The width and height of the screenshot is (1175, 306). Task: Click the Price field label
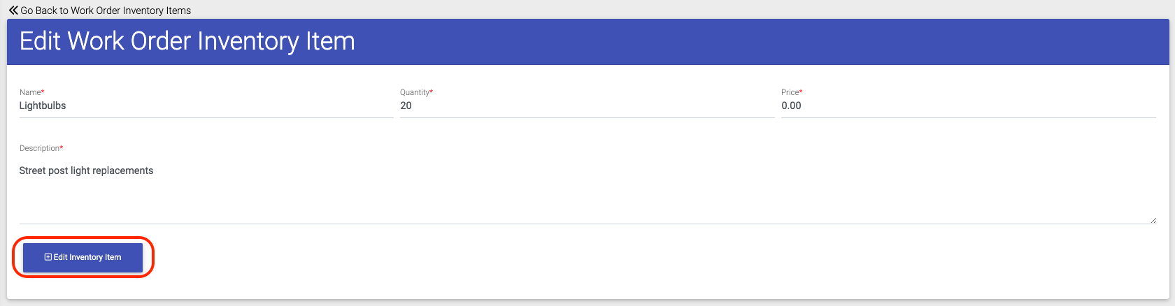click(792, 92)
